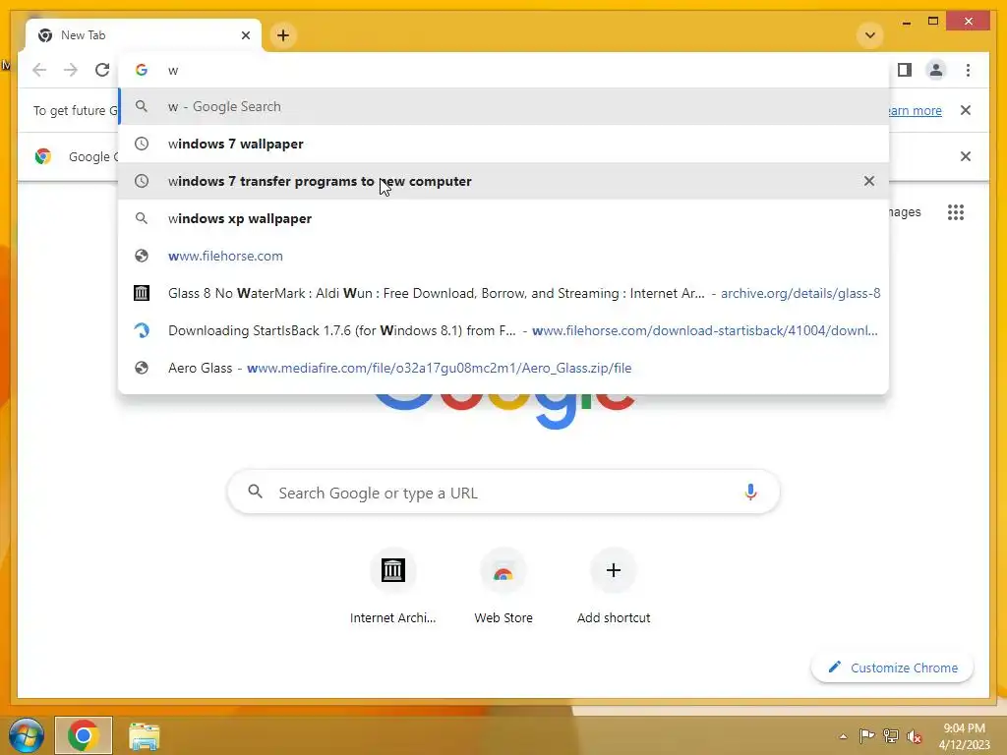Select 'windows 7 transfer programs to new computer' suggestion

click(x=504, y=181)
